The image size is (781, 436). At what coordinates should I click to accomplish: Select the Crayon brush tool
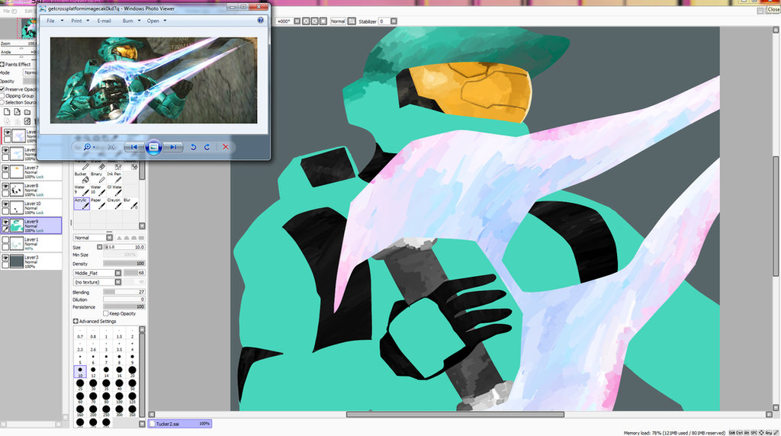[x=114, y=203]
